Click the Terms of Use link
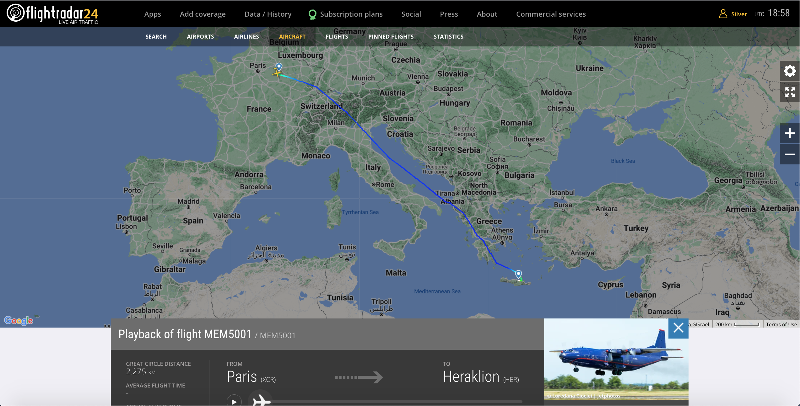 pyautogui.click(x=781, y=324)
